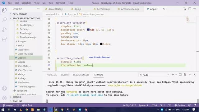Click the errors and warnings count in status bar

pyautogui.click(x=27, y=105)
